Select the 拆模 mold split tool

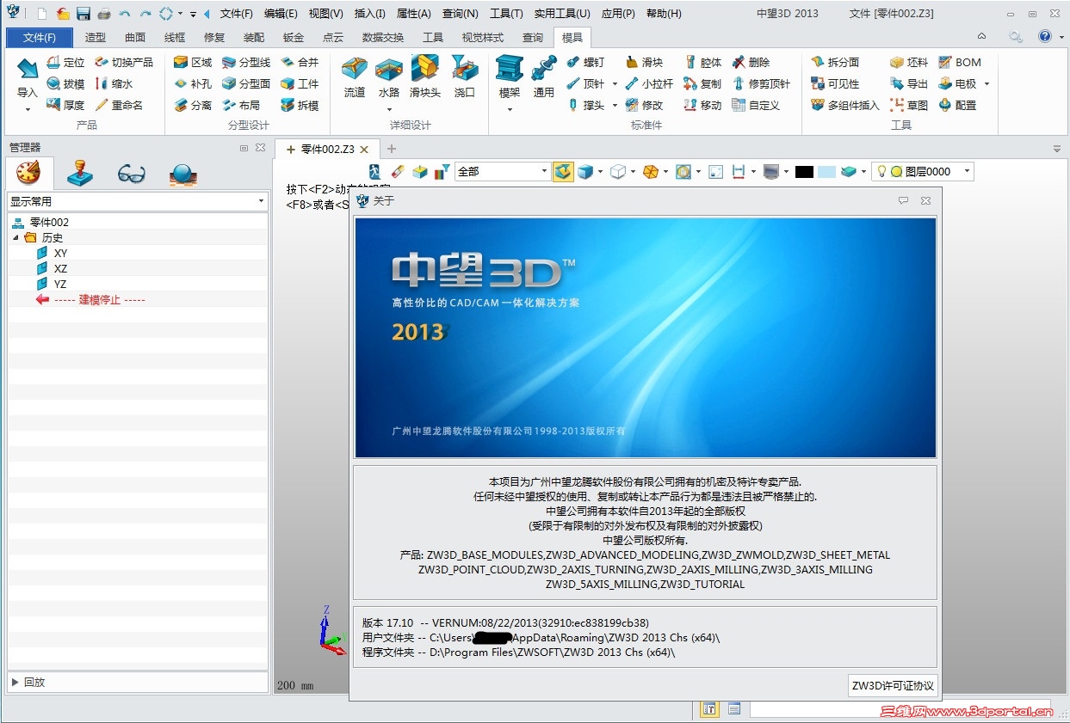pyautogui.click(x=300, y=105)
